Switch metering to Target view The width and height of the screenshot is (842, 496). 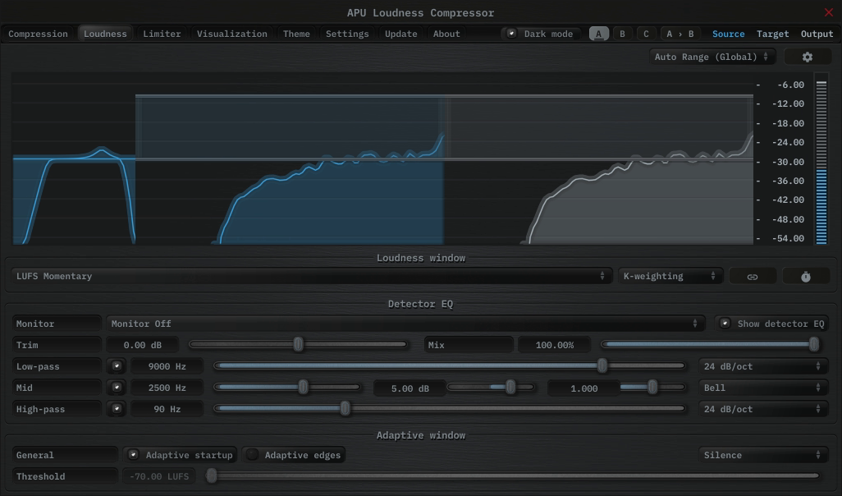pyautogui.click(x=772, y=34)
